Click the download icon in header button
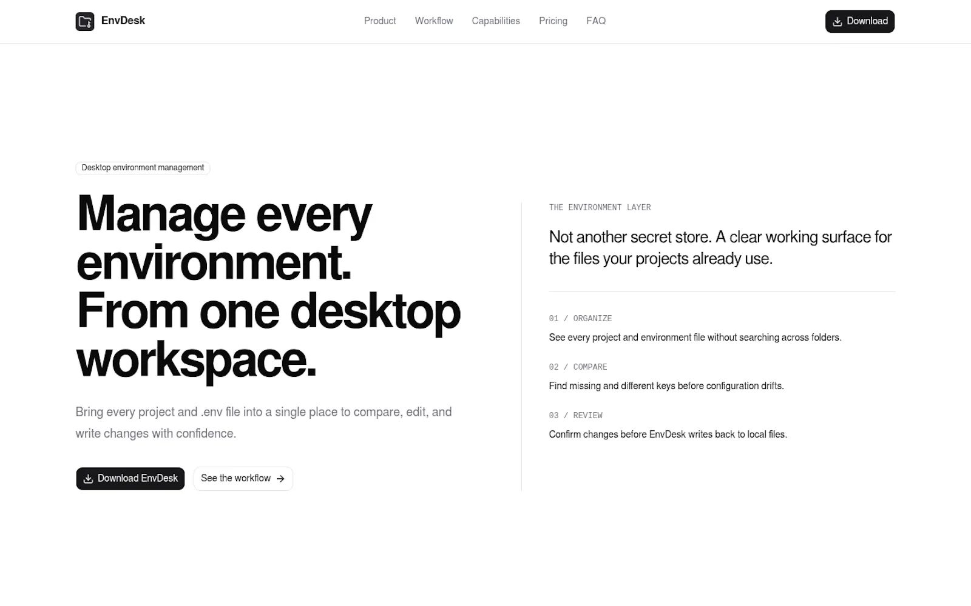This screenshot has width=971, height=606. (837, 22)
